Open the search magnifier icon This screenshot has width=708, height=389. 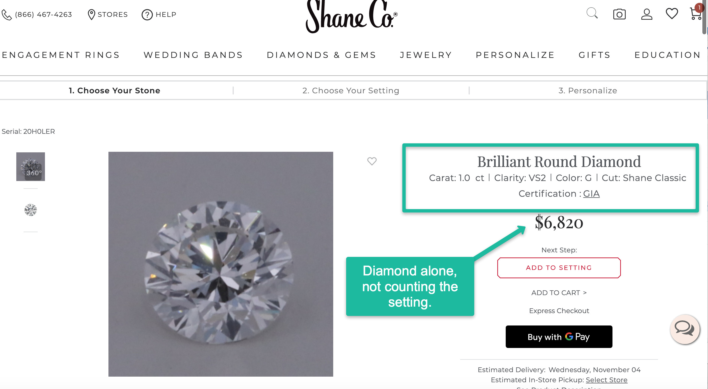click(x=592, y=13)
